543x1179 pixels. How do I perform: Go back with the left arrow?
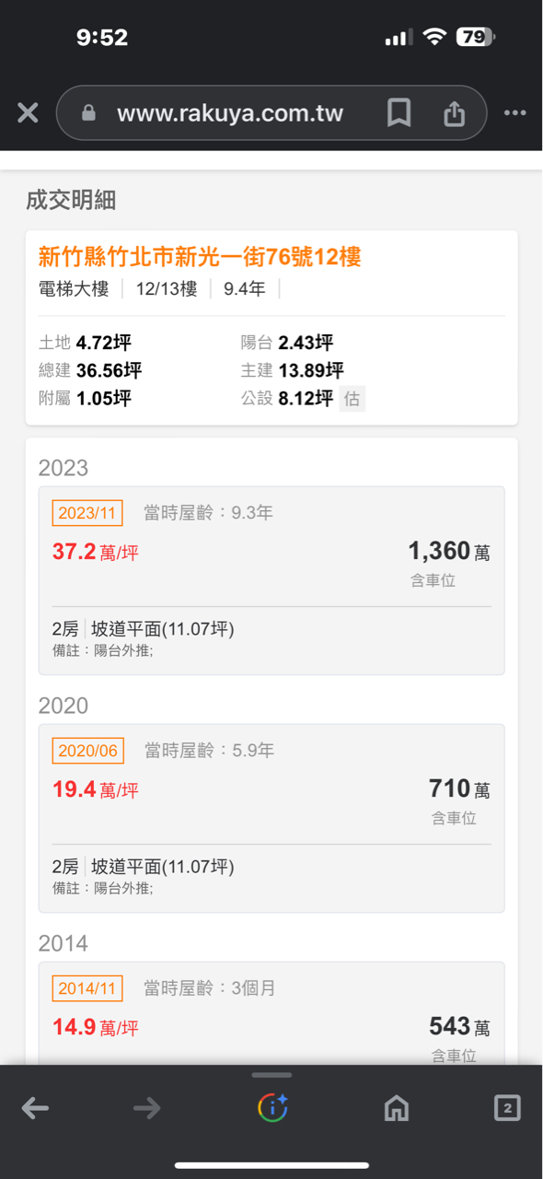[35, 1108]
